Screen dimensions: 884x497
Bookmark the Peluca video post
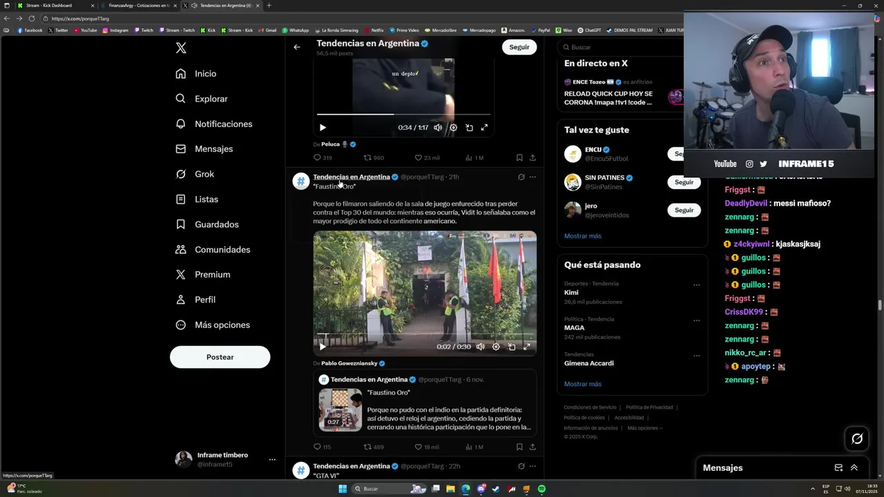[519, 157]
